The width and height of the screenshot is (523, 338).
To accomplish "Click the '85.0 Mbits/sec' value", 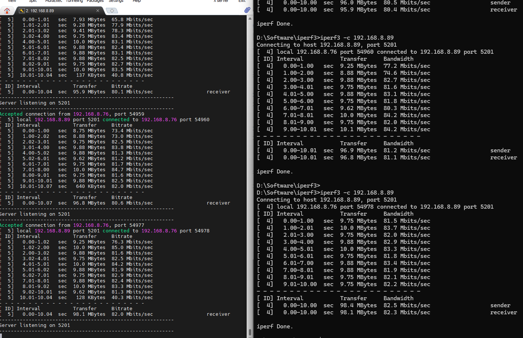I will point(132,247).
